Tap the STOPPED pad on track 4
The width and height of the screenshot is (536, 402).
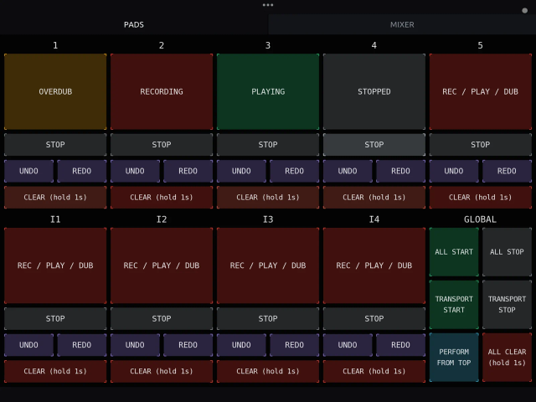374,91
